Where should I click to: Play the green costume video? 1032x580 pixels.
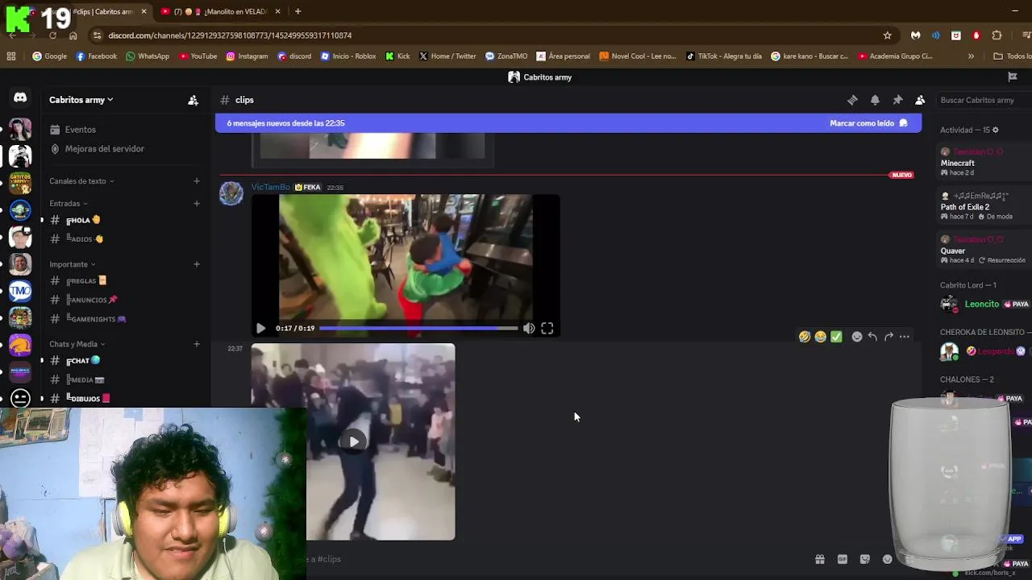[x=260, y=328]
